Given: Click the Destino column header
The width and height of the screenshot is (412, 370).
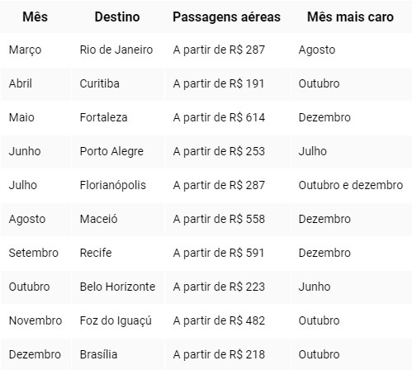Looking at the screenshot, I should tap(117, 17).
